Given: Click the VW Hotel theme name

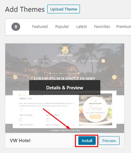Looking at the screenshot, I should click(20, 141).
